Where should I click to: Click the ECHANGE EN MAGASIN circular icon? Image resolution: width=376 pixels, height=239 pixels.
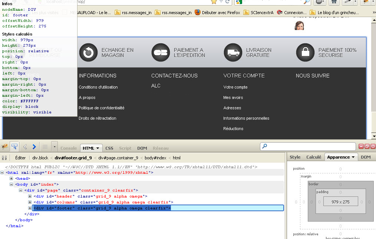pos(88,52)
